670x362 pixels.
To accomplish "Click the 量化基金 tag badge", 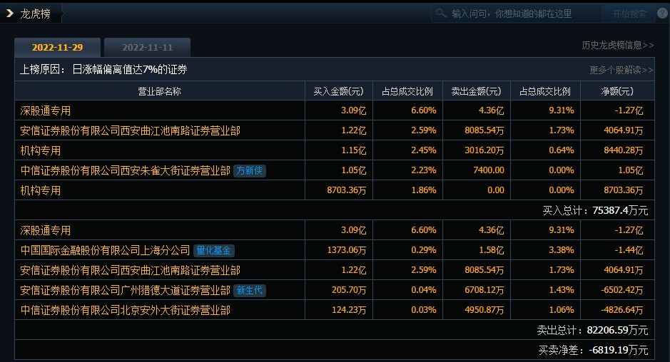I will coord(214,251).
